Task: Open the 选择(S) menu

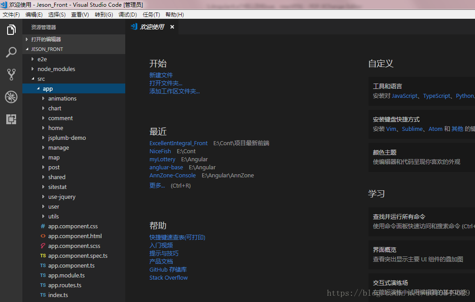Action: [57, 15]
